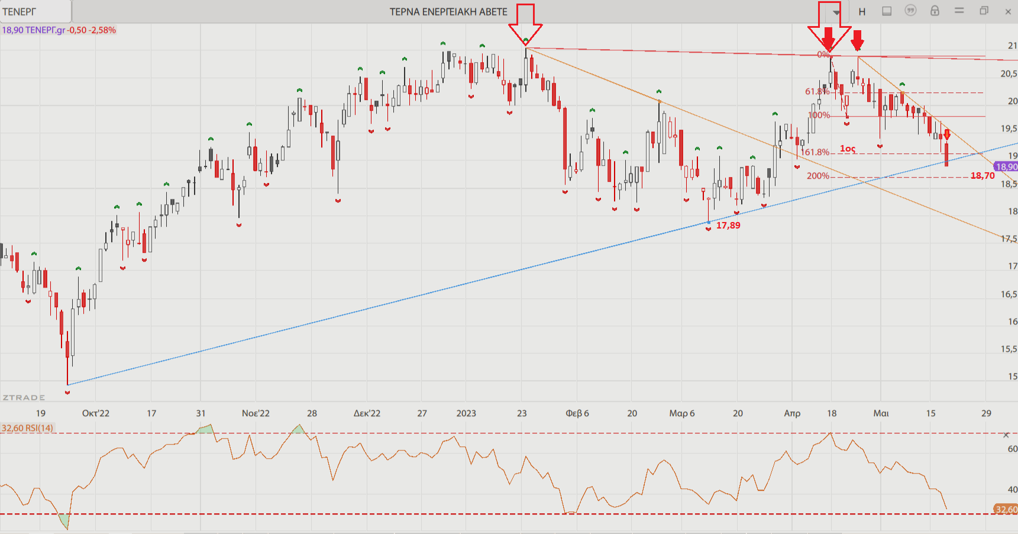1018x534 pixels.
Task: Select the red 18,70 target label
Action: tap(983, 176)
